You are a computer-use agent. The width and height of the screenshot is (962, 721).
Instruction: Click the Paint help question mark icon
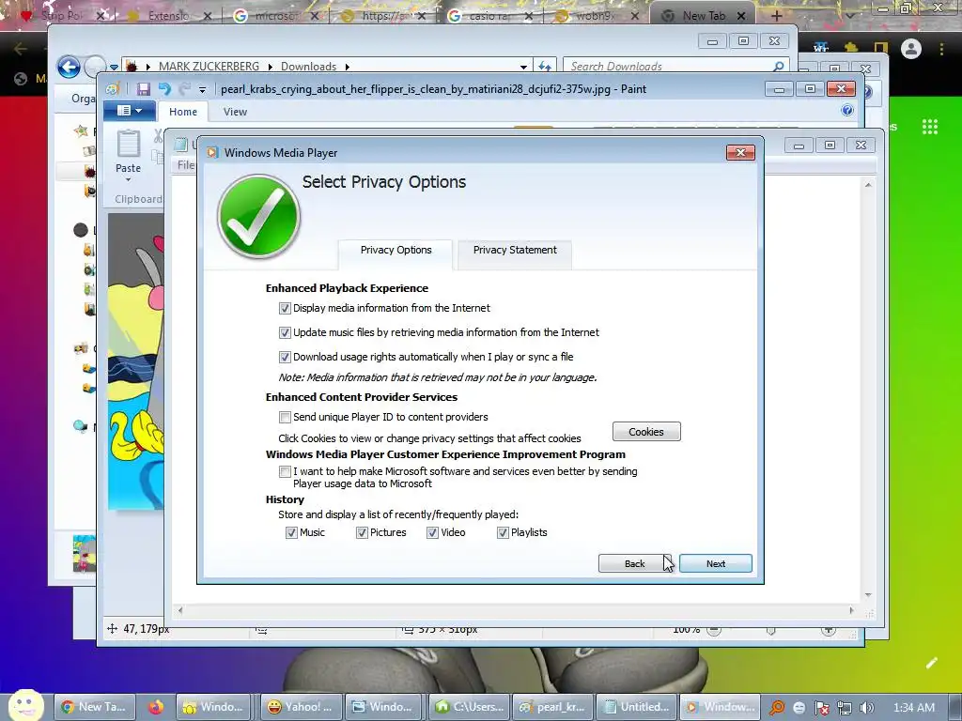coord(847,111)
